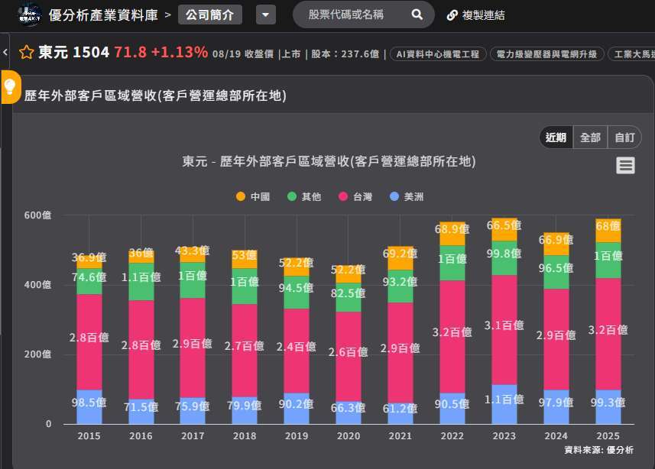Open the 公司簡介 section selector

(210, 15)
